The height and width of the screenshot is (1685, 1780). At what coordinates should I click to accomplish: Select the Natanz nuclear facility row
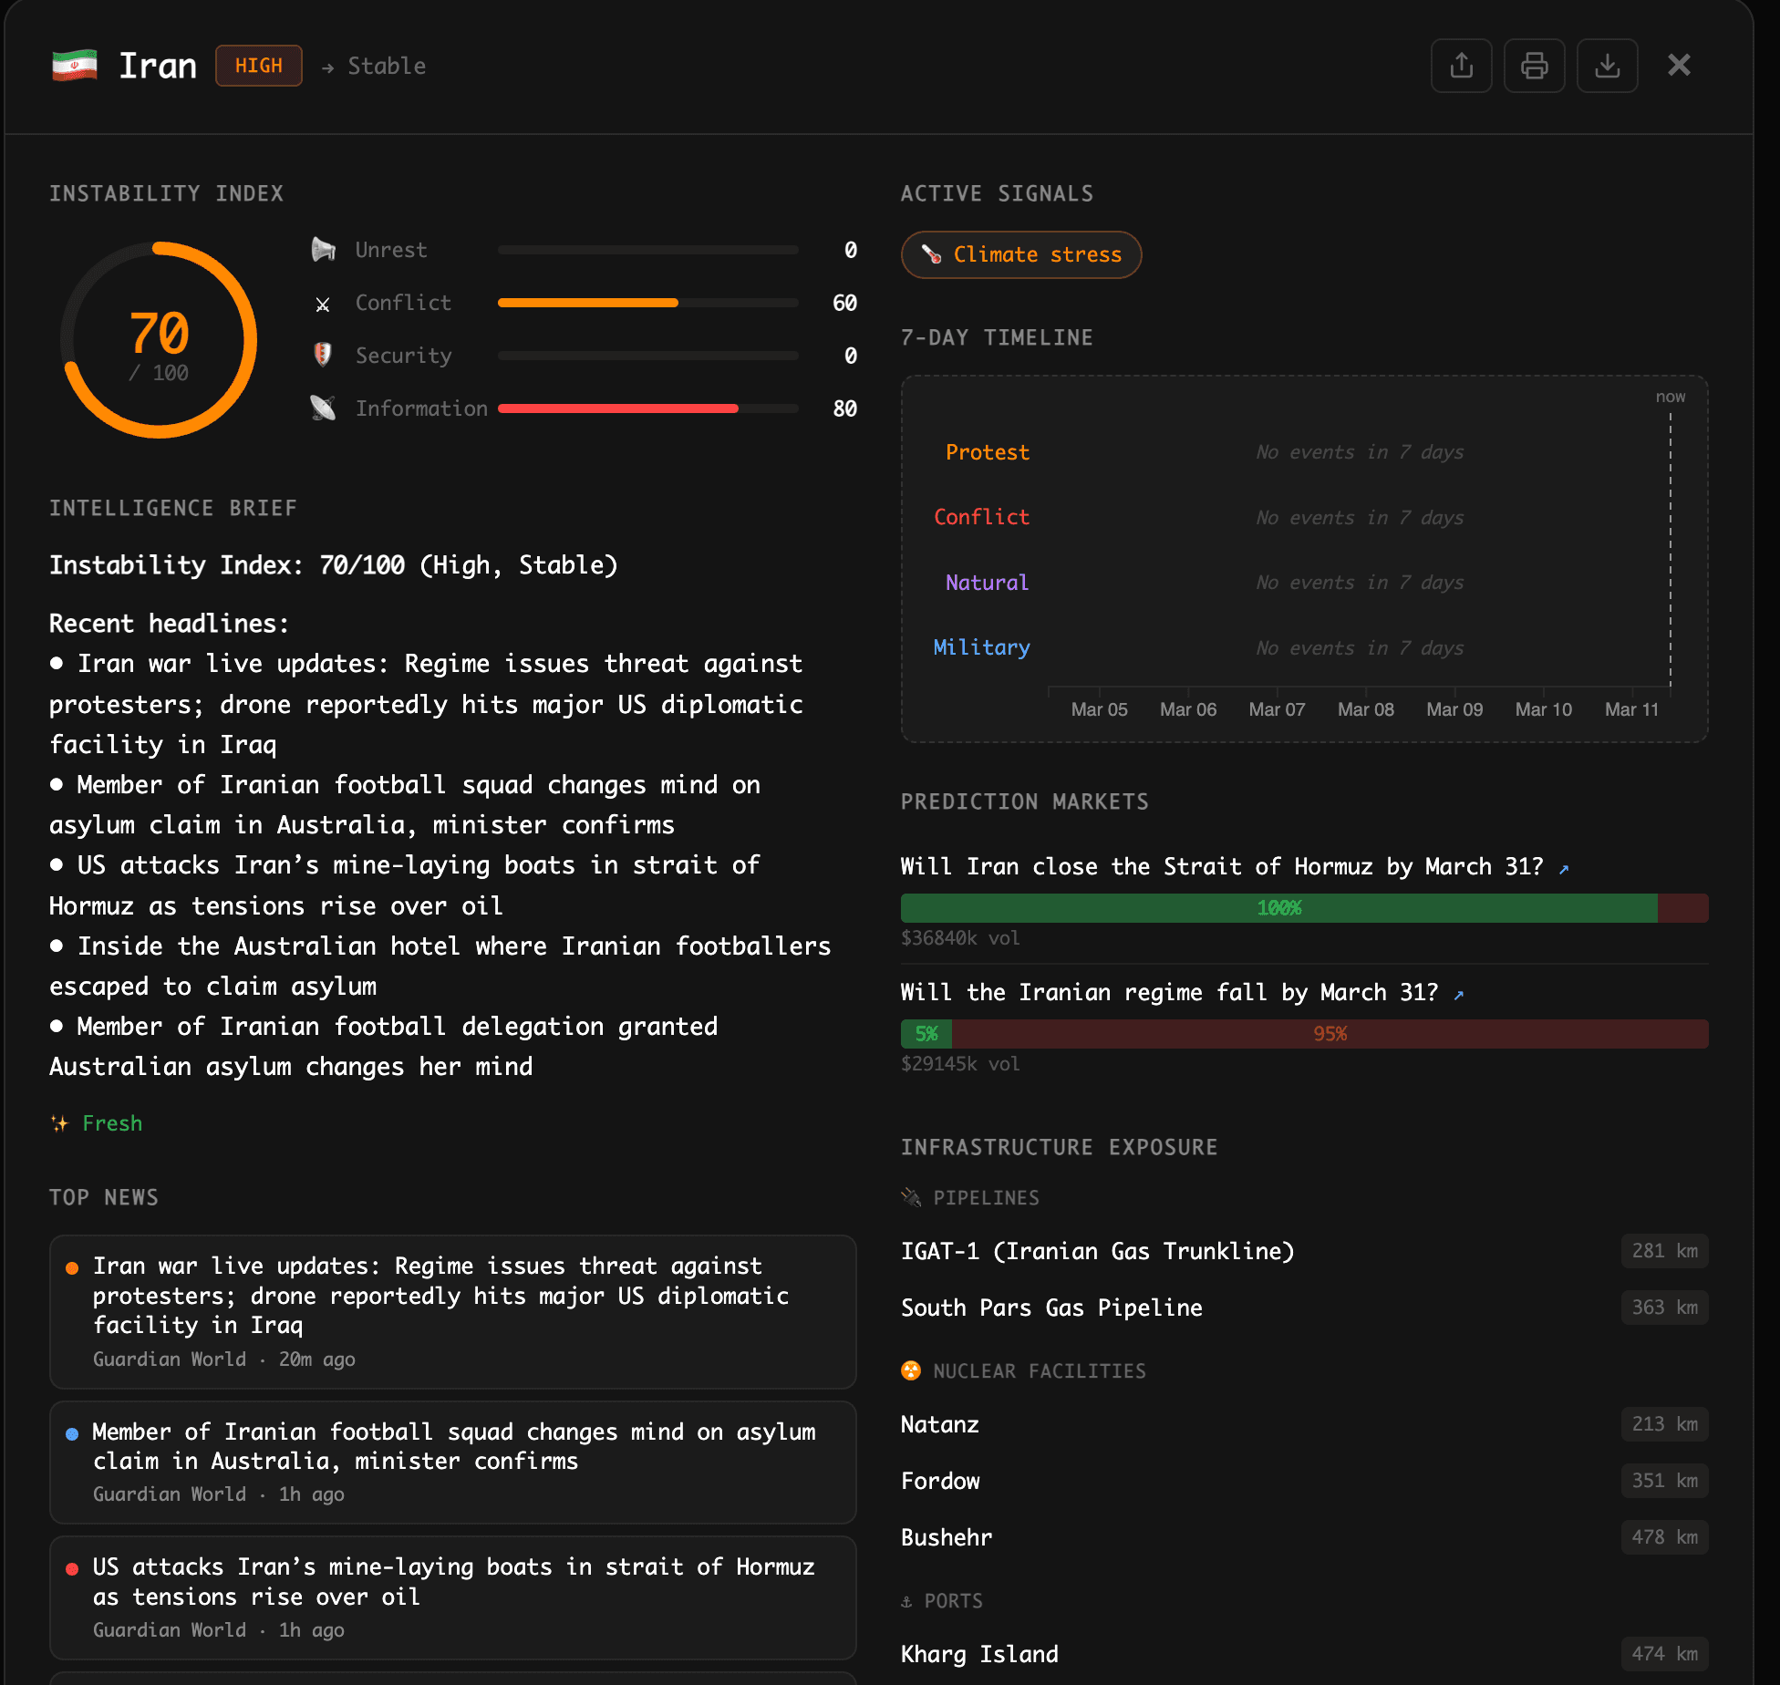[1303, 1424]
